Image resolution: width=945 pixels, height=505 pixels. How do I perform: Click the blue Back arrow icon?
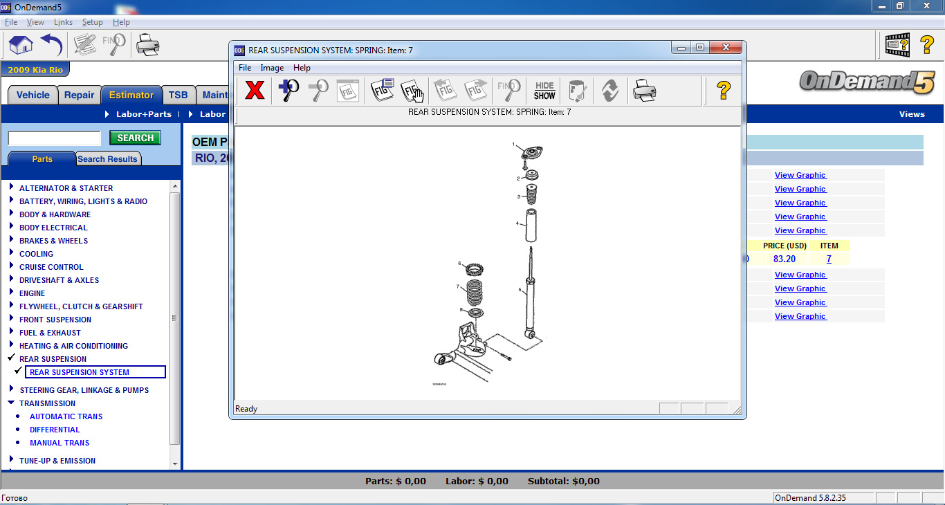pyautogui.click(x=52, y=45)
